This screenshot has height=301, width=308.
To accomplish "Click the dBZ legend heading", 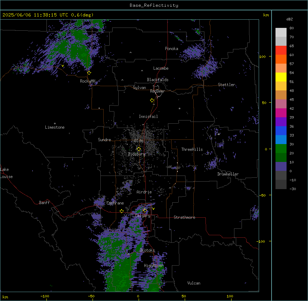I will click(x=289, y=19).
